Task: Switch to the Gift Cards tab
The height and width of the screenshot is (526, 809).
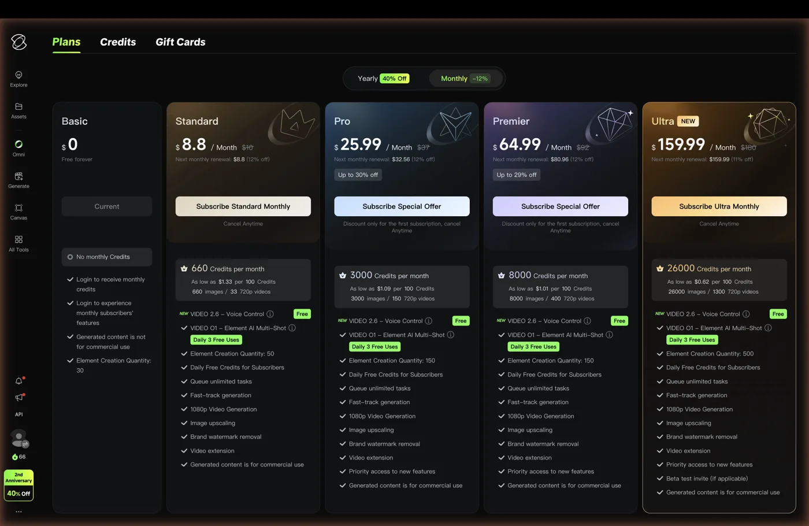Action: click(180, 42)
